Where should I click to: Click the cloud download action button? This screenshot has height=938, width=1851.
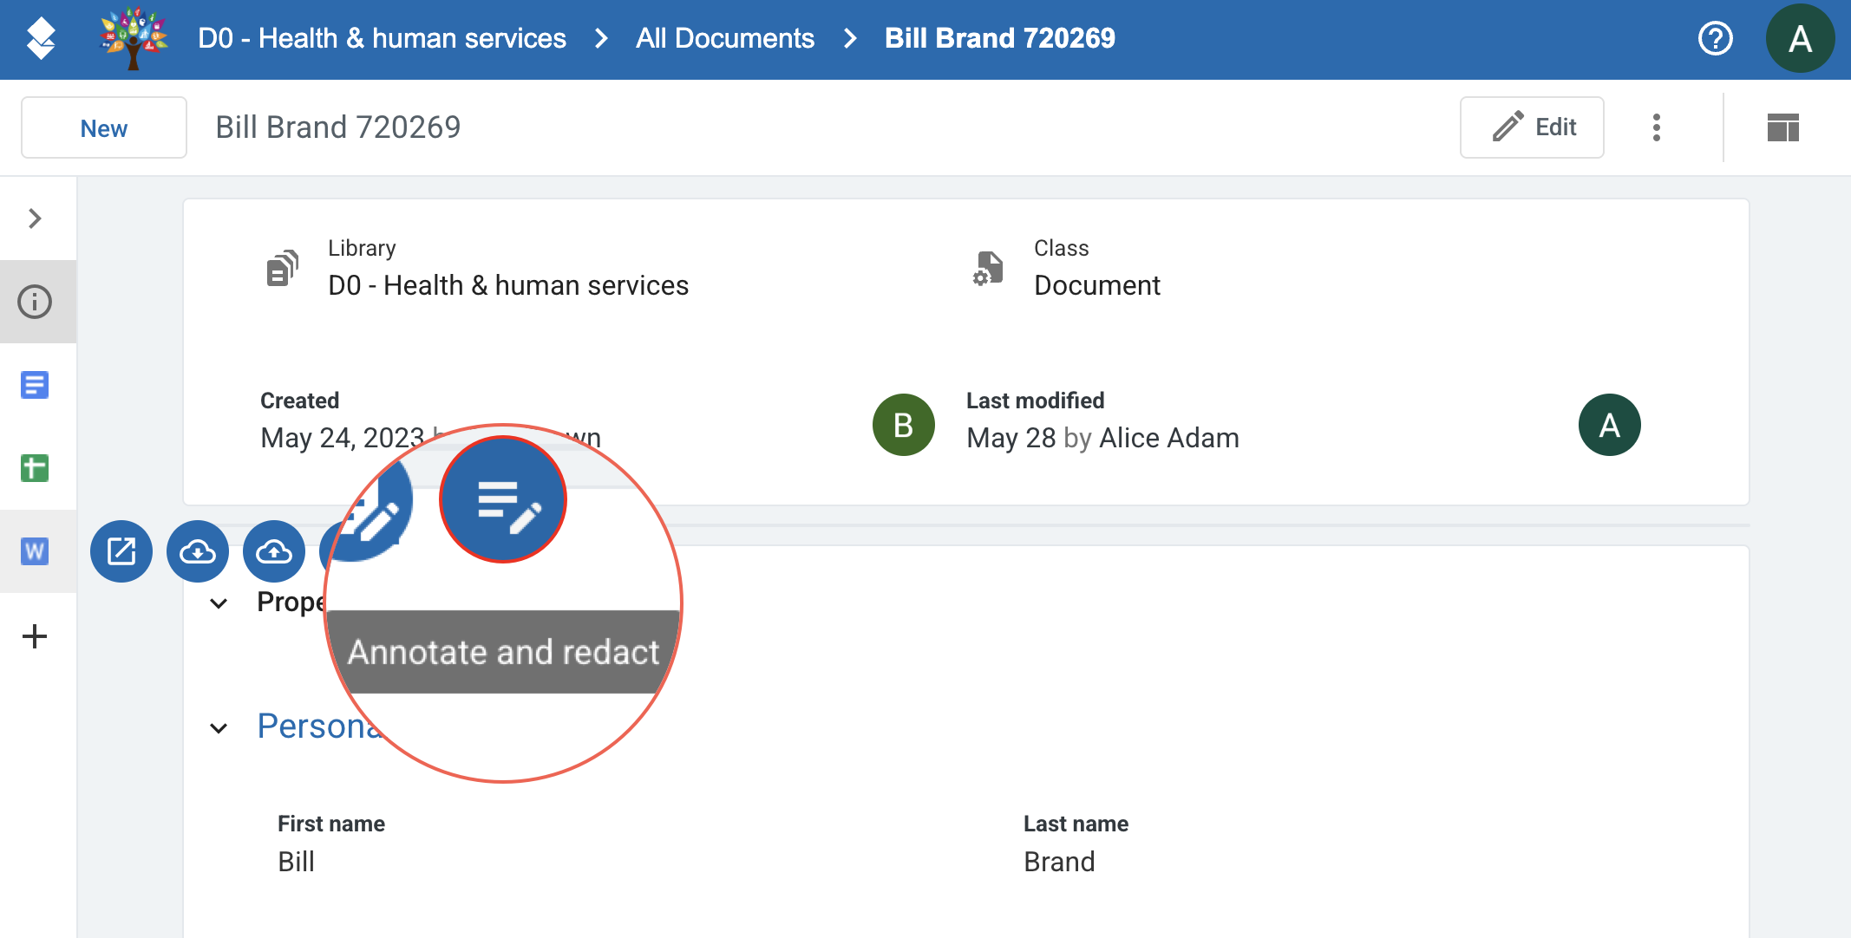coord(198,551)
